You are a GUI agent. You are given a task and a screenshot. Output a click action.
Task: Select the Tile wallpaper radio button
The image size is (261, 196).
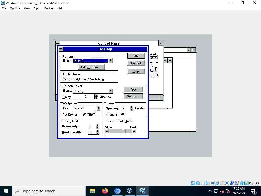[84, 114]
